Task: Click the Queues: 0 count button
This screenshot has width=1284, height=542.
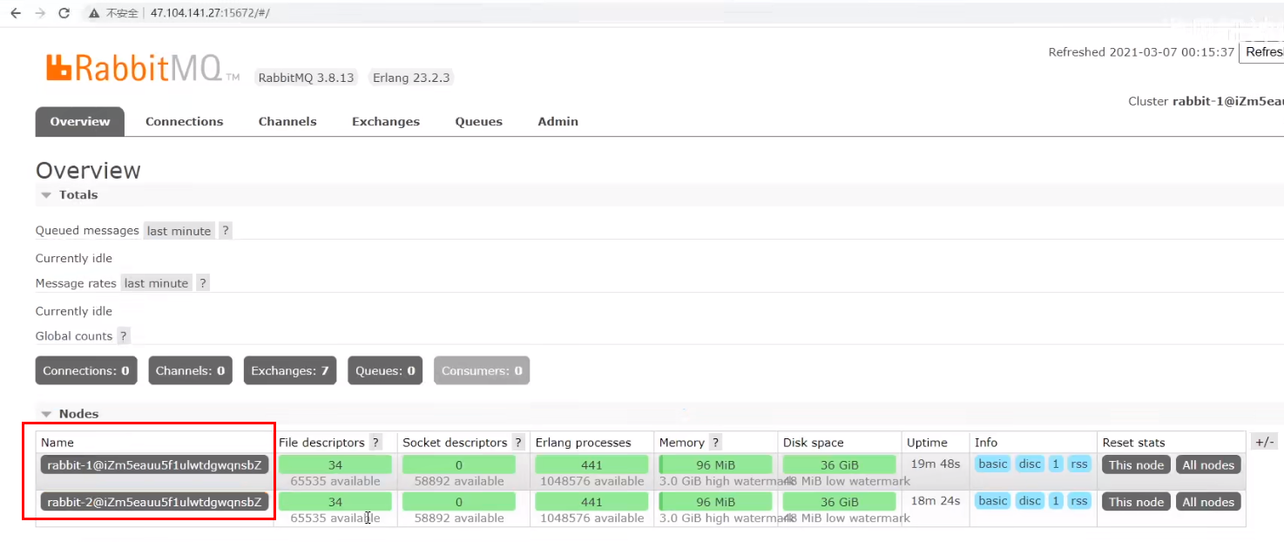Action: pos(384,370)
